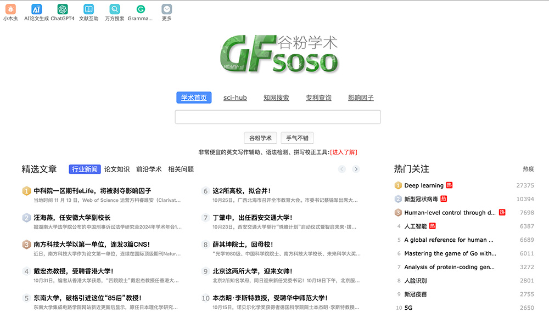Open the Deep learning hot topic
549x318 pixels.
(424, 185)
